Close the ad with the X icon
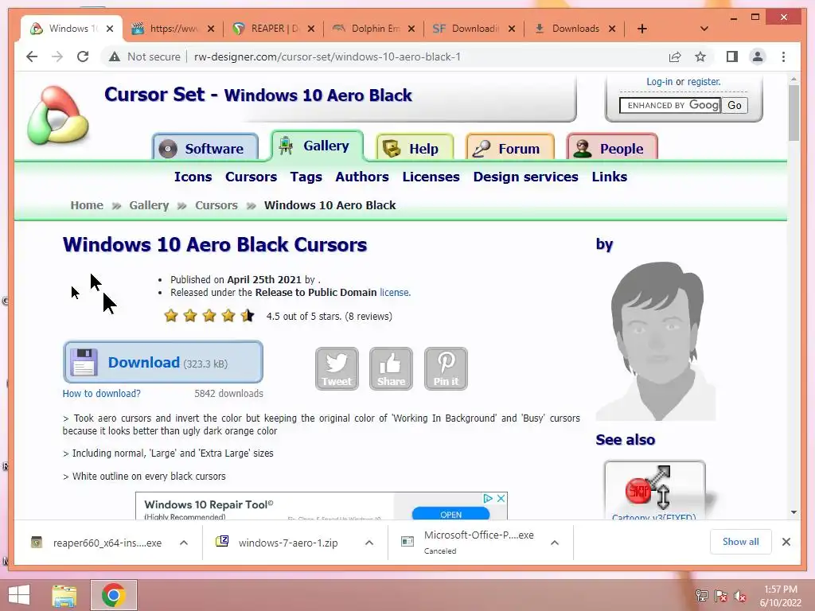815x611 pixels. [x=501, y=498]
